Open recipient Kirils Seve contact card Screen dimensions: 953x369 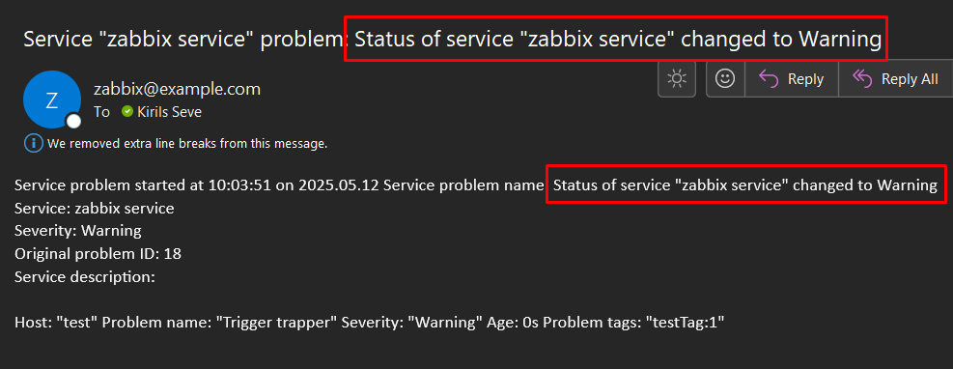click(x=170, y=112)
